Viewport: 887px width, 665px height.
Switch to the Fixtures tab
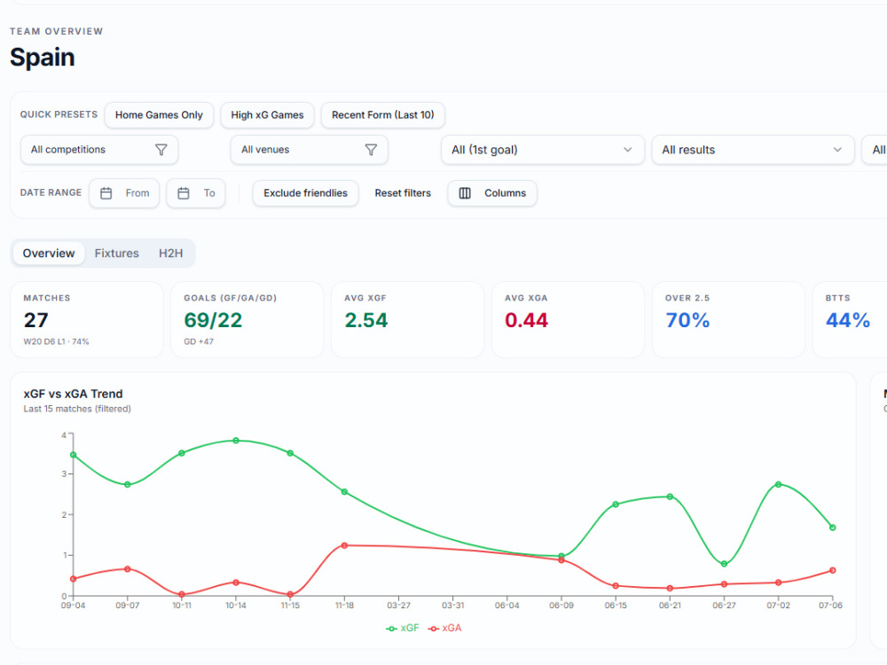pyautogui.click(x=116, y=254)
